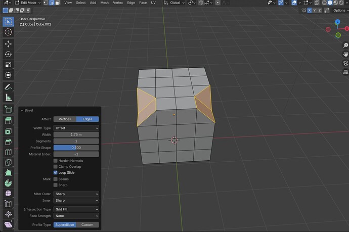The image size is (349, 232).
Task: Select the Shear tool
Action: click(8, 224)
